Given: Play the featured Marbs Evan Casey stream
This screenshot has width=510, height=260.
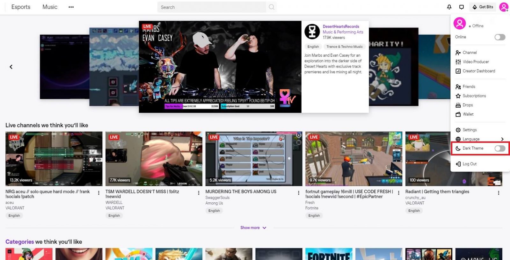Looking at the screenshot, I should 220,67.
